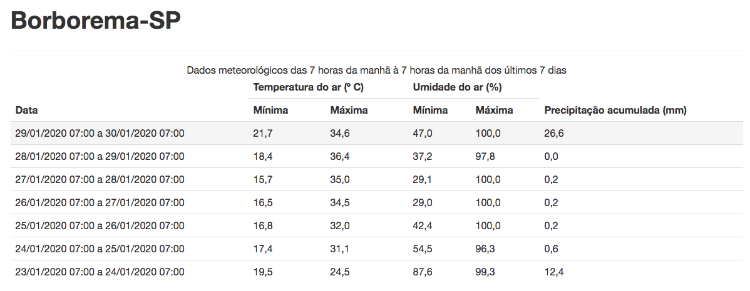Image resolution: width=750 pixels, height=291 pixels.
Task: Select the 25/01/2020 to 26/01/2020 row
Action: pos(100,225)
